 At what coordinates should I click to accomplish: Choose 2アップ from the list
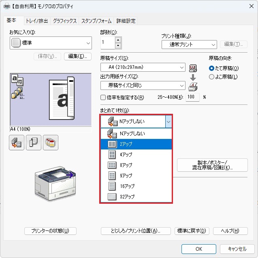[x=136, y=144]
